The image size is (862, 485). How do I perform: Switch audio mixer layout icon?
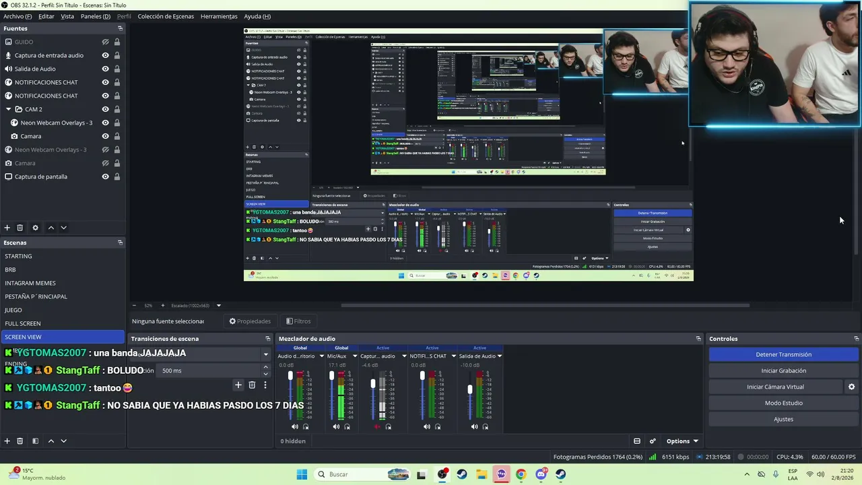pos(637,441)
